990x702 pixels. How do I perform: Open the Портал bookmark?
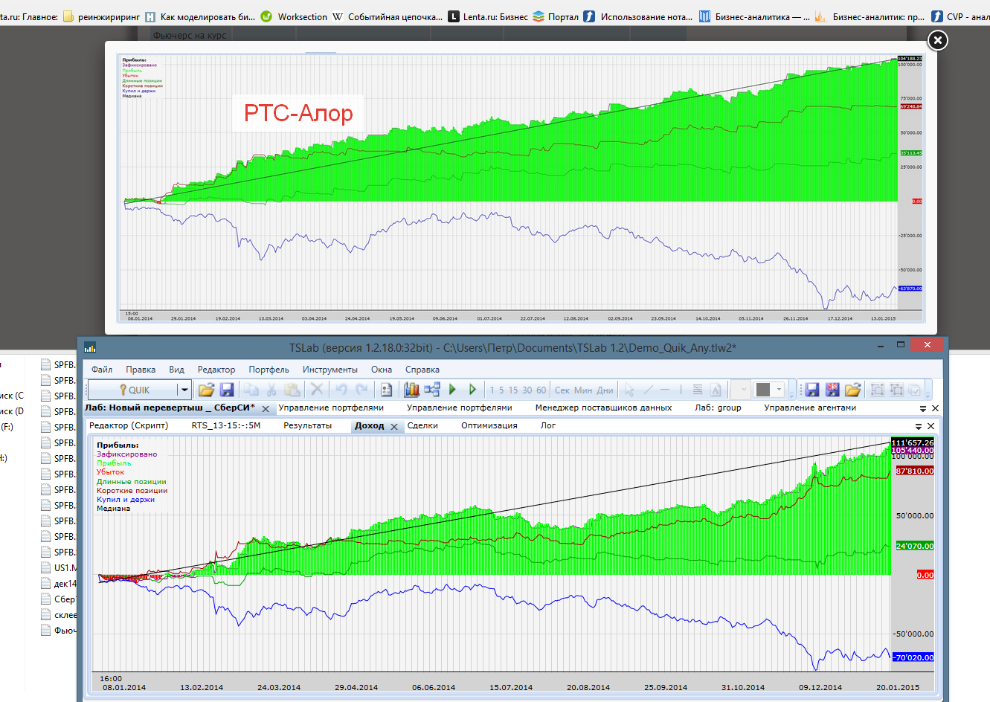(556, 16)
